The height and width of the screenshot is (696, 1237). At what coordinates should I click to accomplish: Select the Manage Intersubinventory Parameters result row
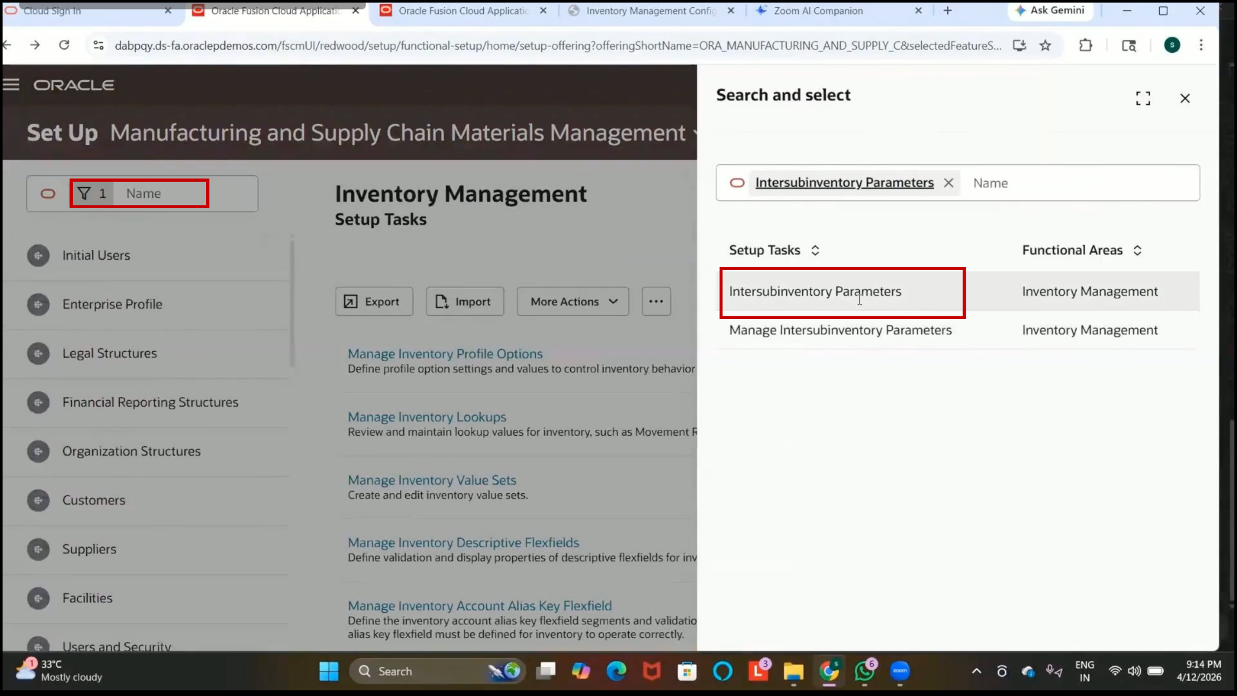[958, 330]
